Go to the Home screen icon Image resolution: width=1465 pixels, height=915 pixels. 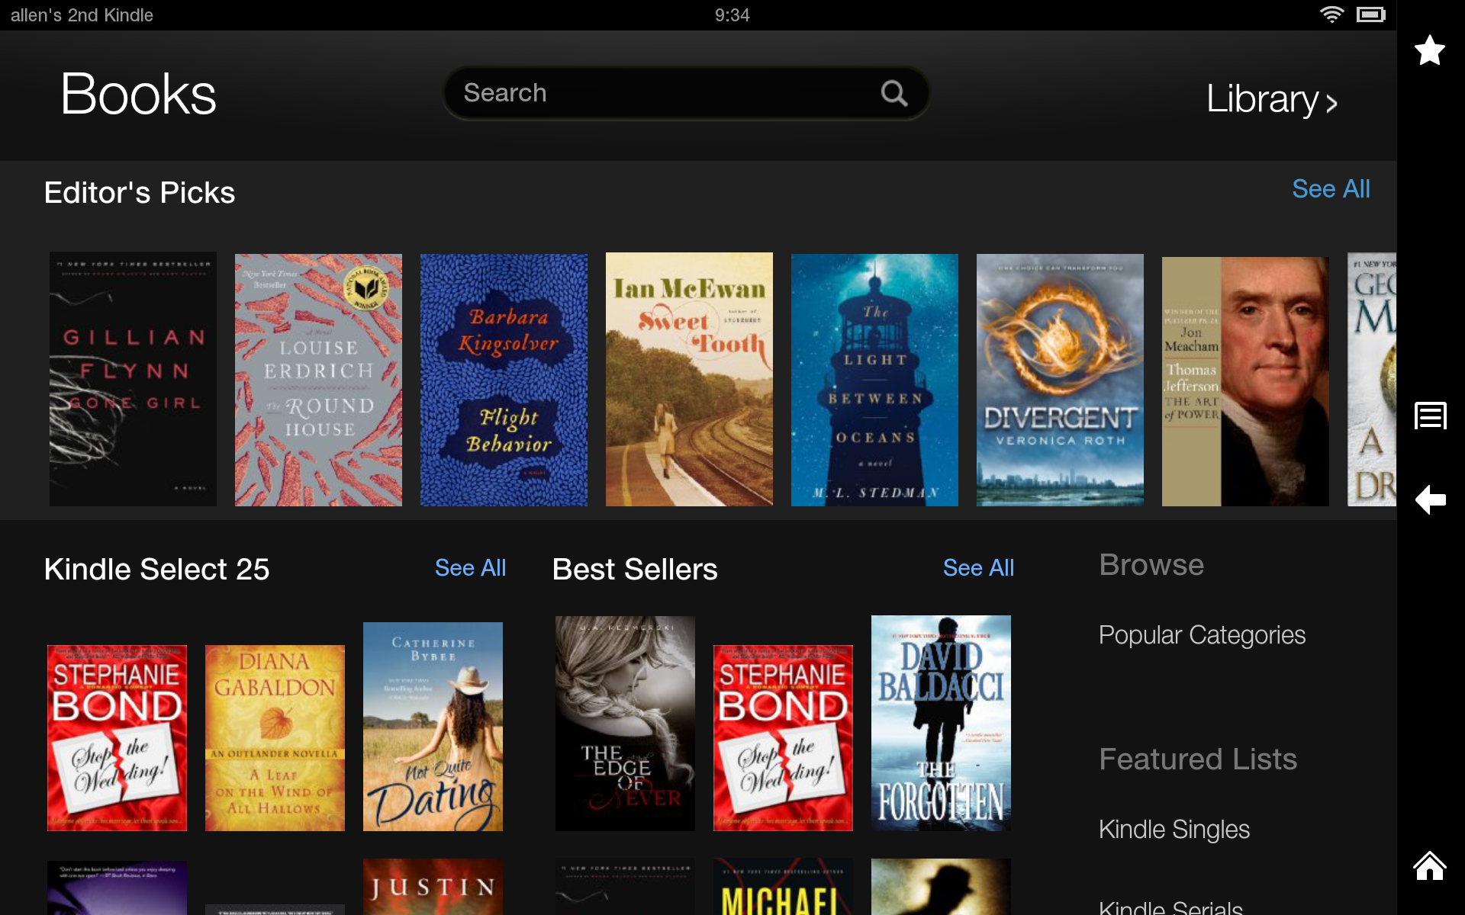[x=1429, y=865]
